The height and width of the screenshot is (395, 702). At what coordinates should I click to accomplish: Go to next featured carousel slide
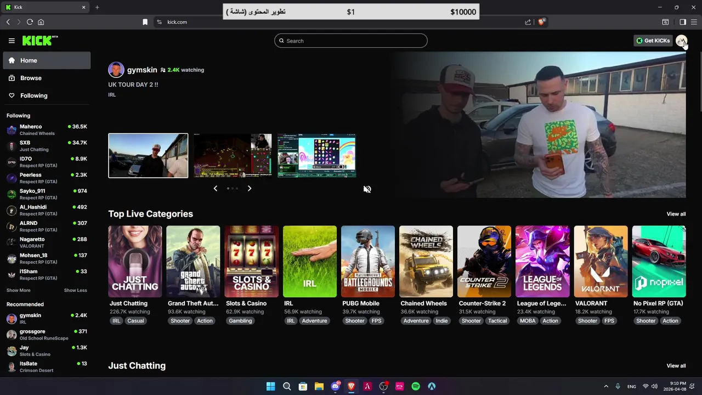(x=250, y=188)
